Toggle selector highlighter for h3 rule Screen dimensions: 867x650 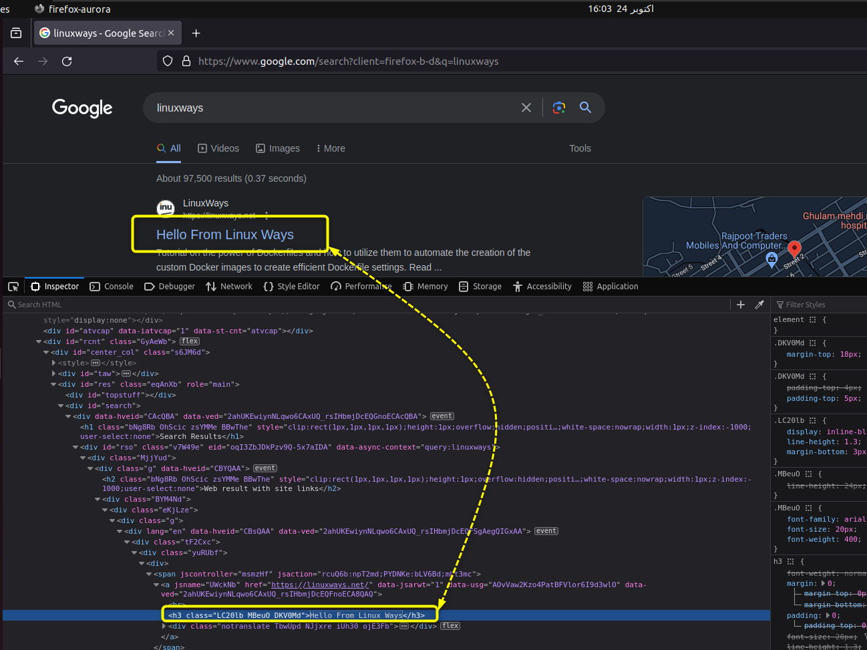791,562
